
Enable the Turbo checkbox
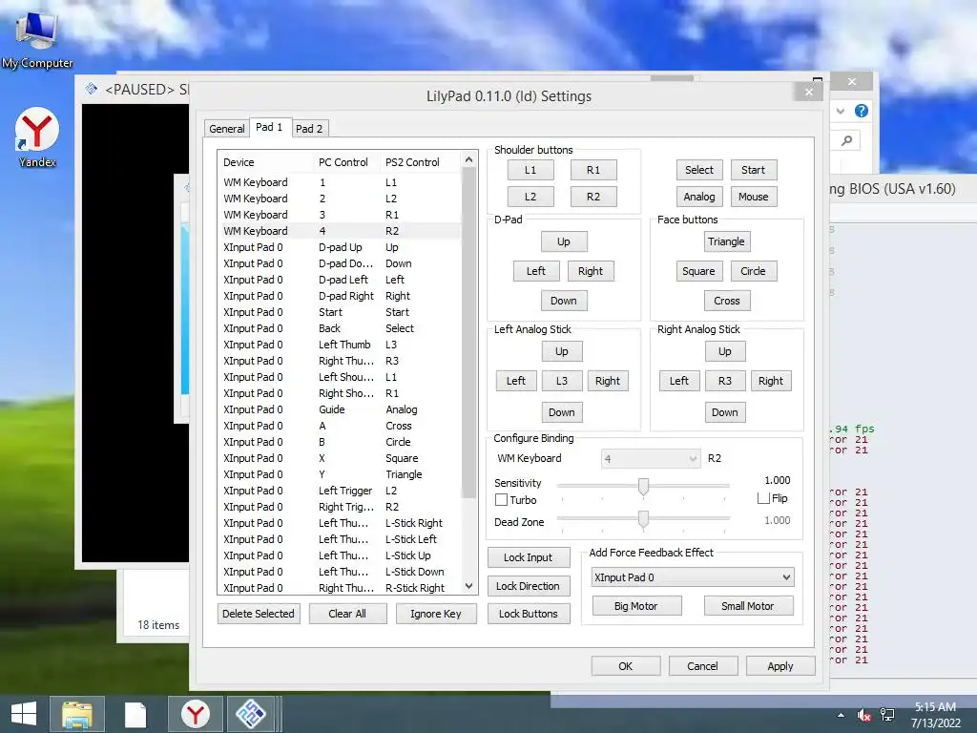click(501, 500)
